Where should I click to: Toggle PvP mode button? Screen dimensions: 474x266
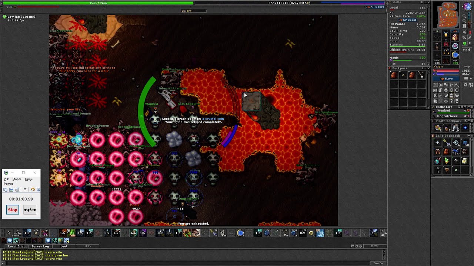pos(467,50)
